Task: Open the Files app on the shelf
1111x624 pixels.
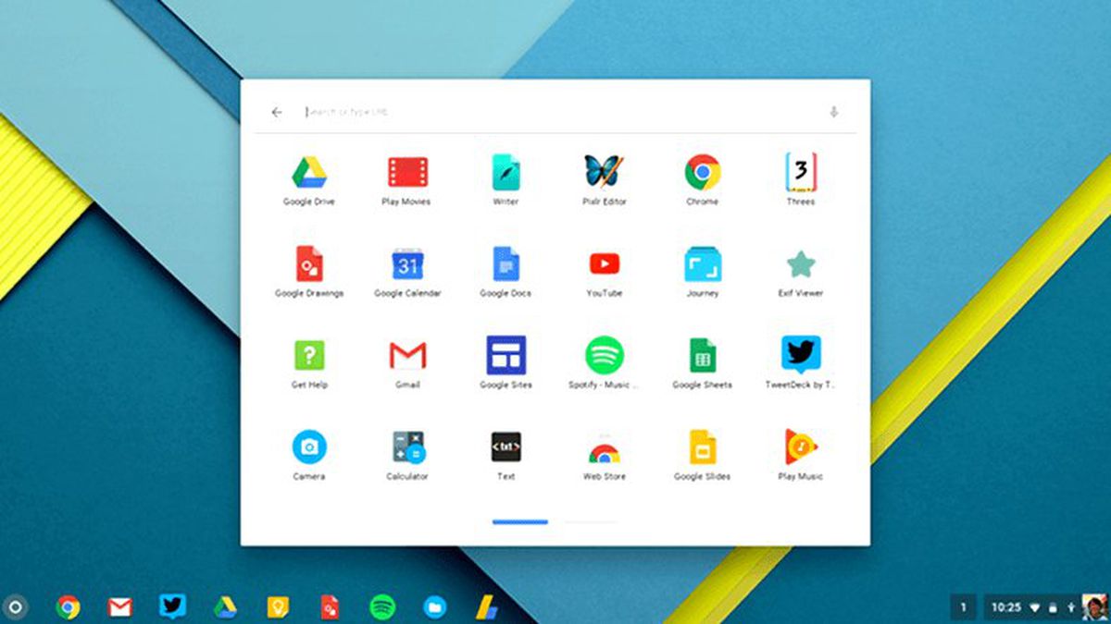Action: tap(434, 607)
